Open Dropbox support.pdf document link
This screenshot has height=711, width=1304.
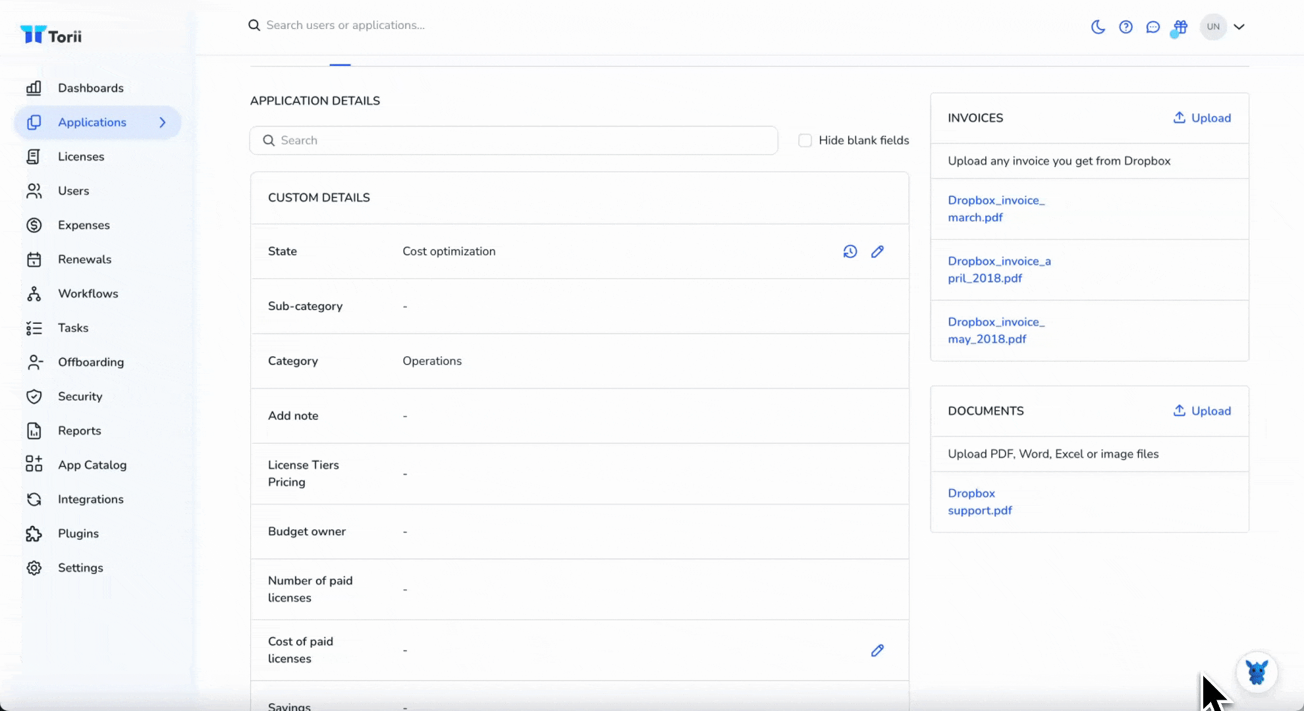pyautogui.click(x=980, y=502)
